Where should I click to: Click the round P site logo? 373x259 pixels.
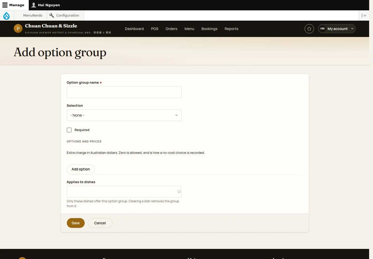[x=18, y=28]
